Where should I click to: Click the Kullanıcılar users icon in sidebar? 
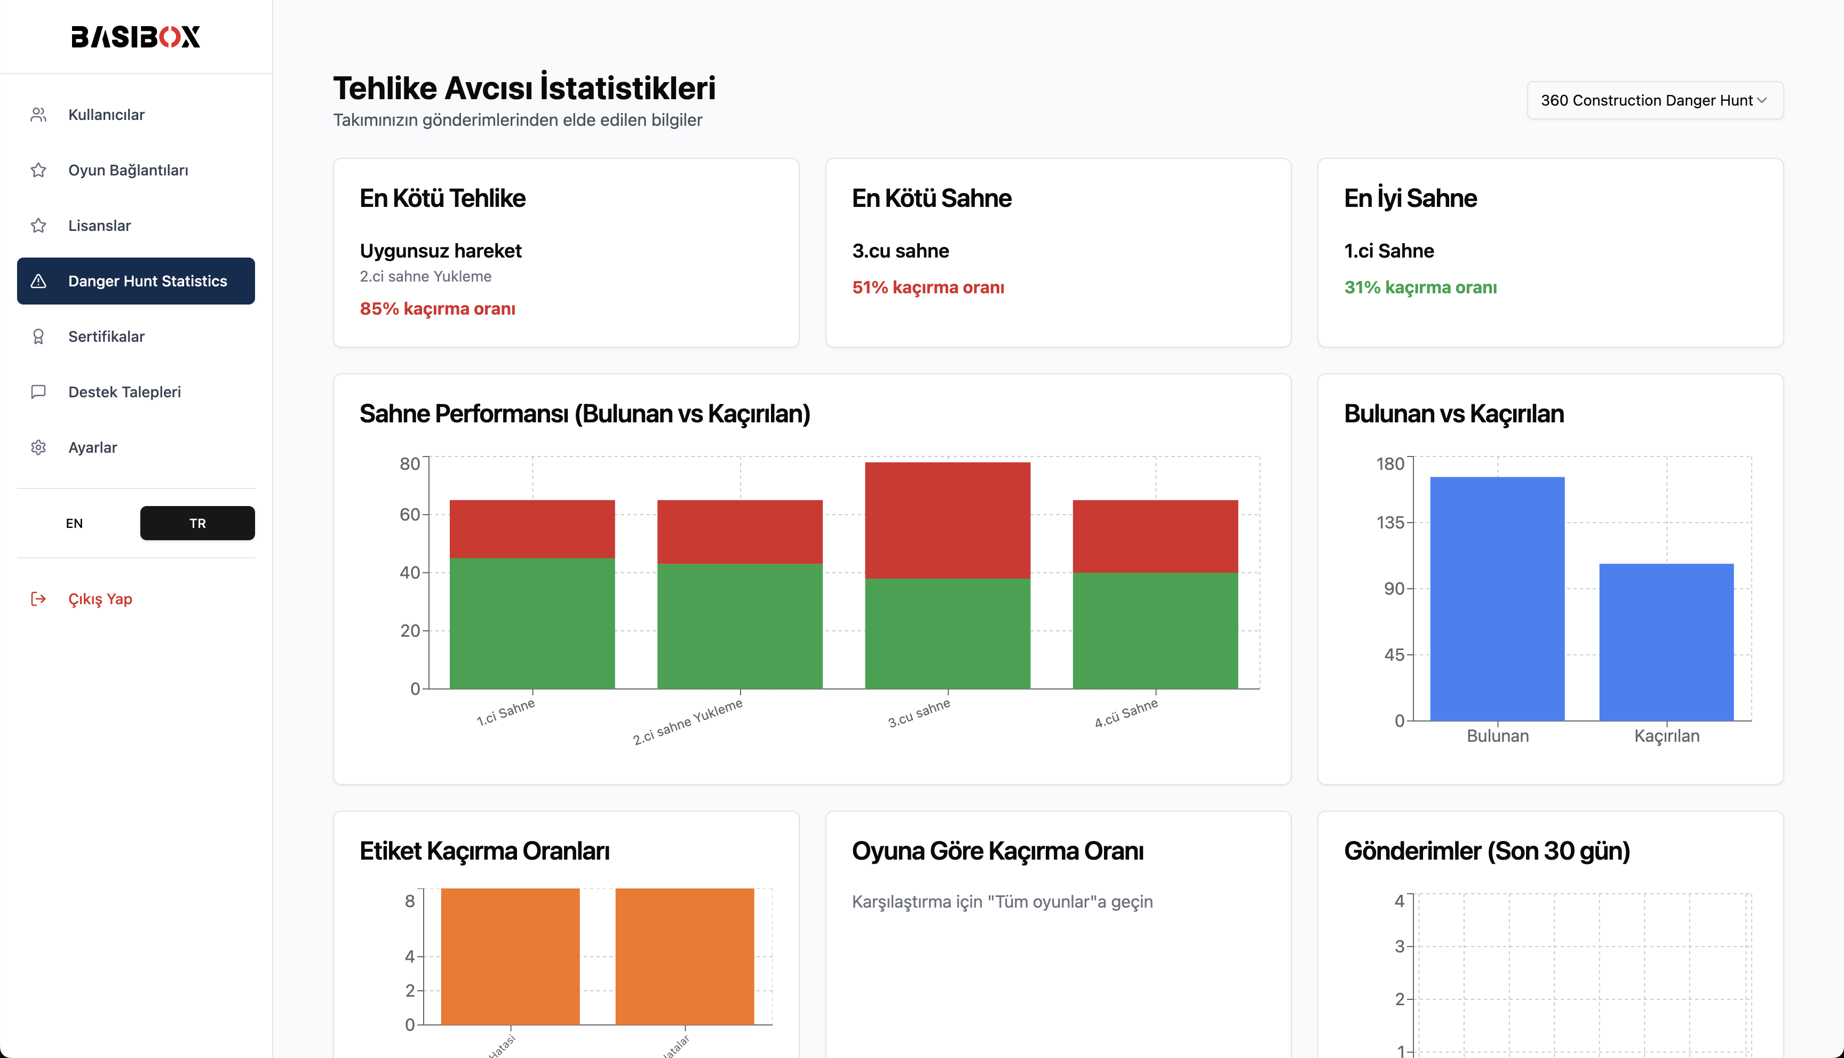pyautogui.click(x=38, y=114)
